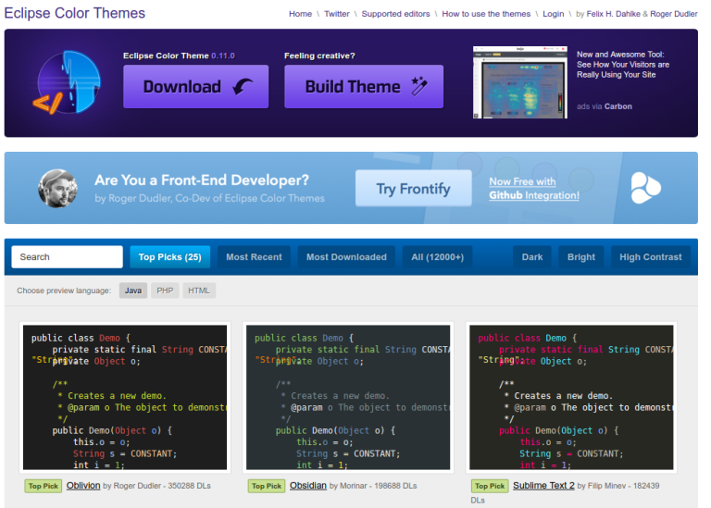The height and width of the screenshot is (508, 711).
Task: Click the Top Pick badge beside Sublime Text 2
Action: click(x=490, y=486)
